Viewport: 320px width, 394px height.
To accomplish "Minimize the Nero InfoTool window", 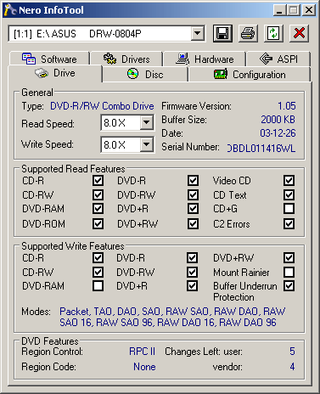I will point(279,10).
